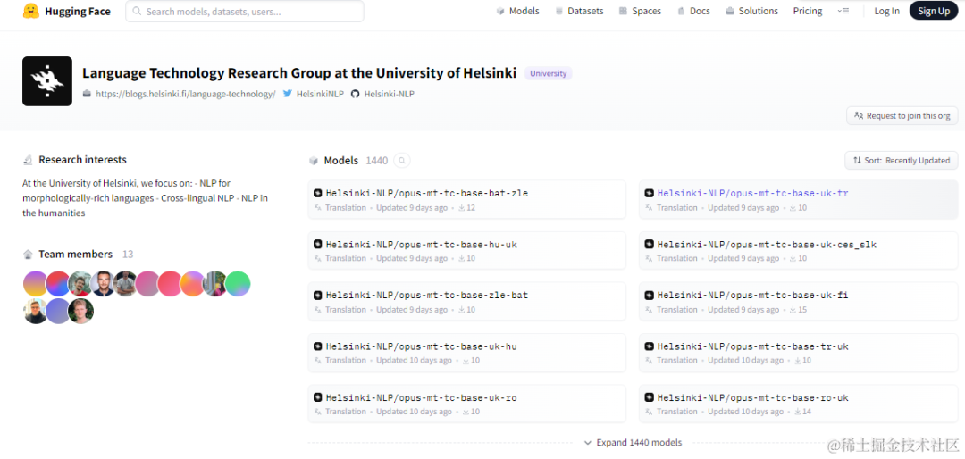Click the Models section cube icon
Screen dimensions: 965x459
pyautogui.click(x=314, y=161)
